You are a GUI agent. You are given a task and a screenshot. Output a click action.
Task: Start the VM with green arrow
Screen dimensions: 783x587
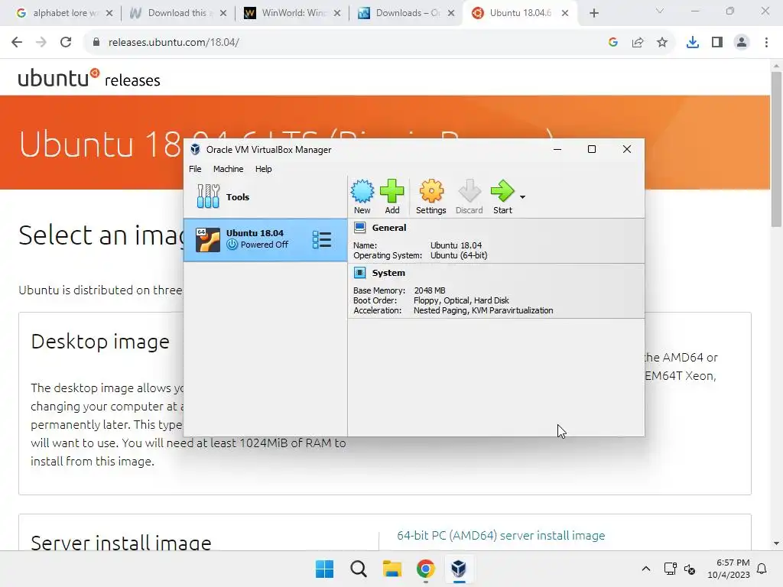(x=502, y=196)
